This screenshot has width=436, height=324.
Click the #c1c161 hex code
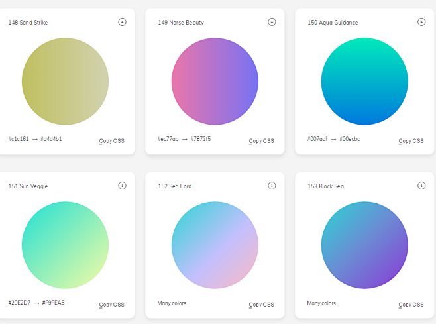tap(19, 139)
